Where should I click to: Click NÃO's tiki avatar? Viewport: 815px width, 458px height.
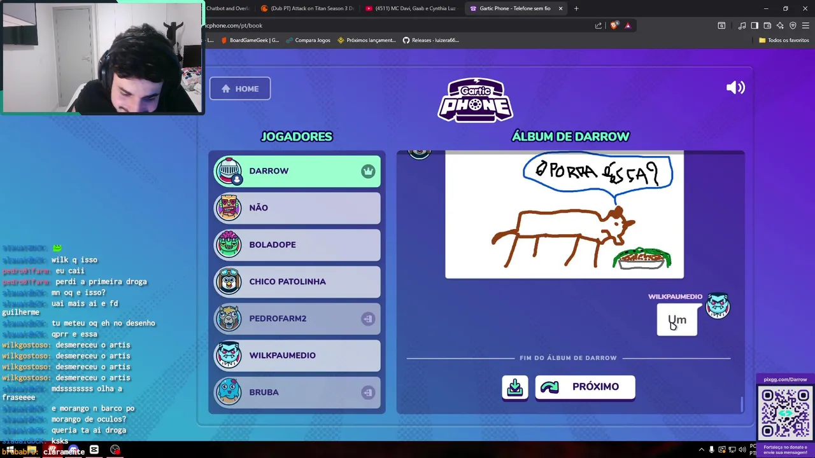click(229, 208)
